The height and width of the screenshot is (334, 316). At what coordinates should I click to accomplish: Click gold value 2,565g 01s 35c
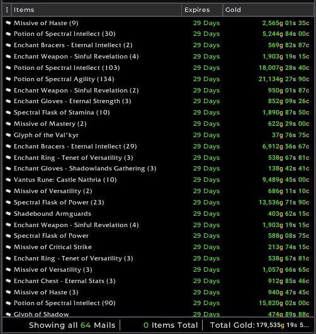(x=286, y=23)
